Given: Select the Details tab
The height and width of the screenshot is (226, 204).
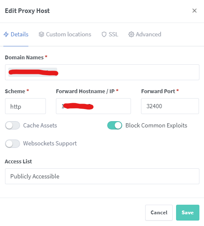Looking at the screenshot, I should pos(16,34).
